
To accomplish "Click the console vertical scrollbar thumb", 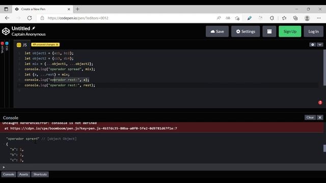I will pyautogui.click(x=324, y=148).
